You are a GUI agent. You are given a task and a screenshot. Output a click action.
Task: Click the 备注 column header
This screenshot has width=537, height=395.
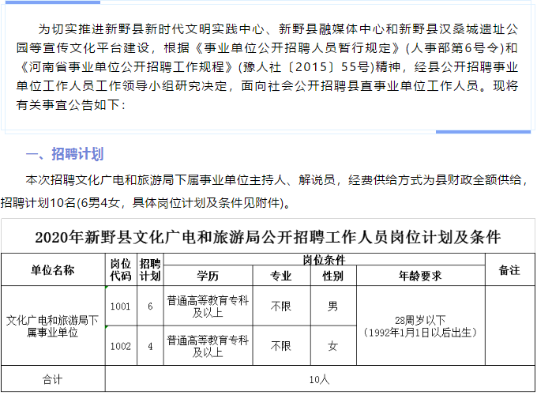(509, 270)
